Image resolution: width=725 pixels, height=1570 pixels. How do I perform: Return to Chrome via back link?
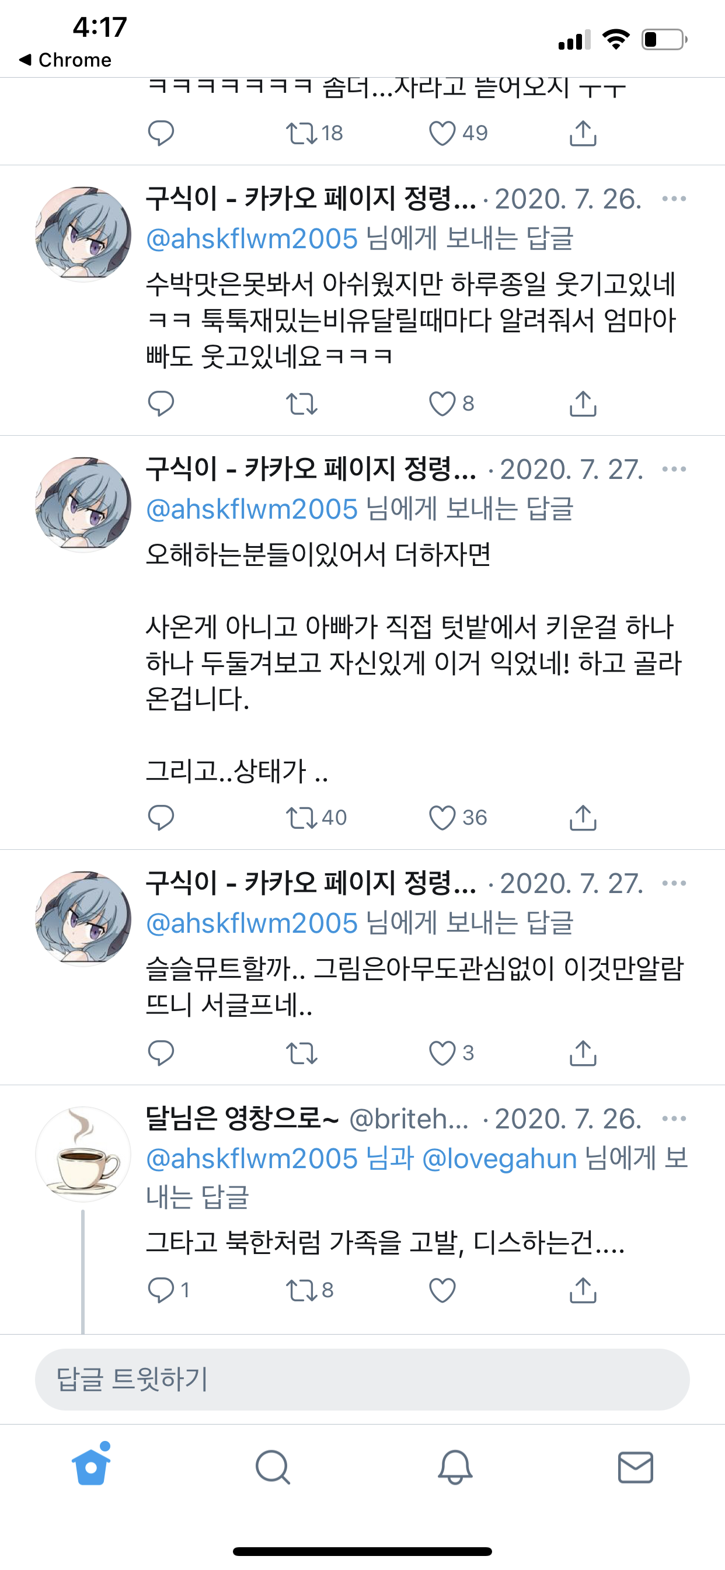click(65, 60)
